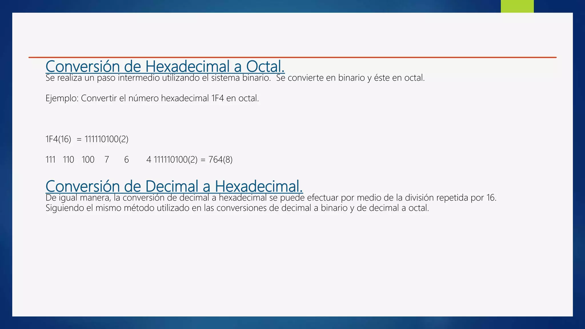Click the equation '1F4(16) = 111110100(2)'

click(x=87, y=139)
